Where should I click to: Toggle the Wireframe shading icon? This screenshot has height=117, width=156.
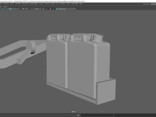click(8, 9)
